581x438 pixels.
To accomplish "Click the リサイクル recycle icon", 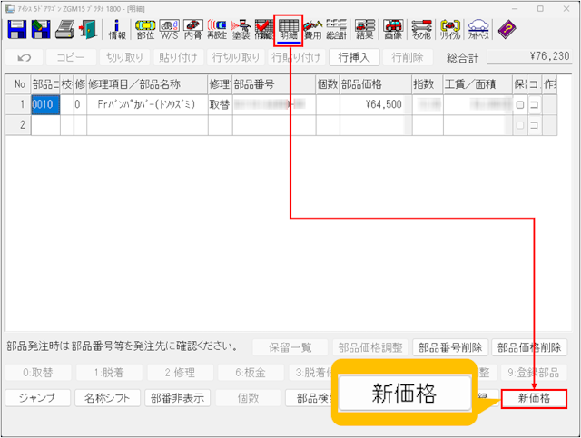I will pos(448,30).
